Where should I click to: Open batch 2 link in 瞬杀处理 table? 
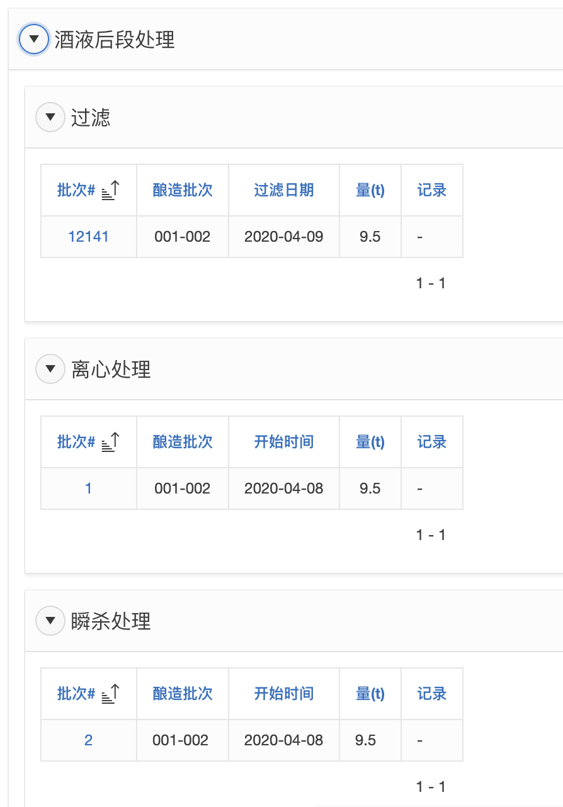coord(88,740)
